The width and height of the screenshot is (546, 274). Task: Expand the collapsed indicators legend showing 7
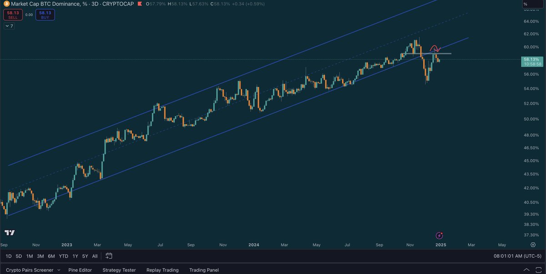pyautogui.click(x=10, y=26)
